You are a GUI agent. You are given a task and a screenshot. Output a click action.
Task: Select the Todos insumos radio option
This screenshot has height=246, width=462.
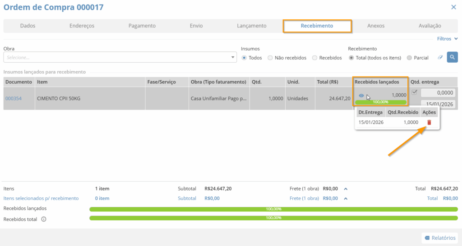tap(245, 58)
